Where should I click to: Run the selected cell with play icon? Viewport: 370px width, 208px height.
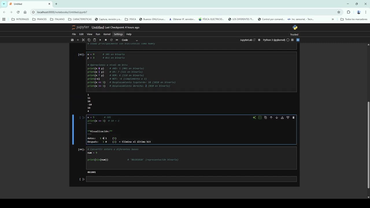pyautogui.click(x=100, y=40)
